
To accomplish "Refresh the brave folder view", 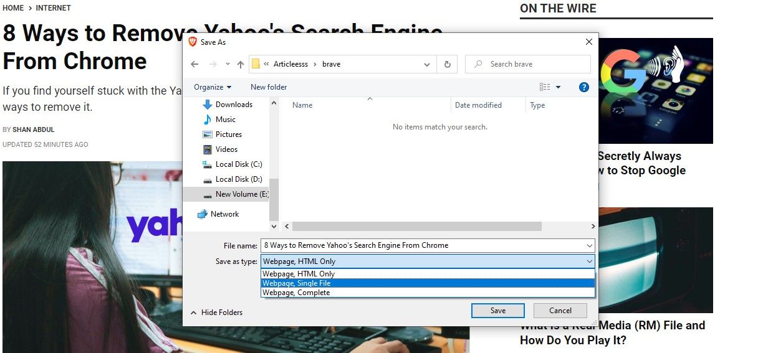I will pyautogui.click(x=447, y=64).
